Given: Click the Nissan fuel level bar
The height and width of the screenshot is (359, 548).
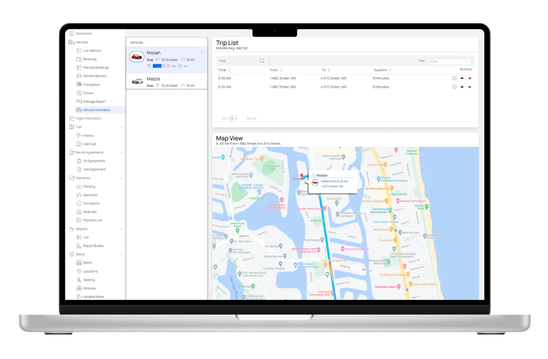Looking at the screenshot, I should coord(158,66).
